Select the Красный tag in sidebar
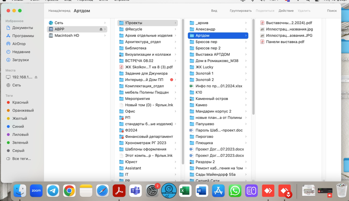 [x=20, y=103]
